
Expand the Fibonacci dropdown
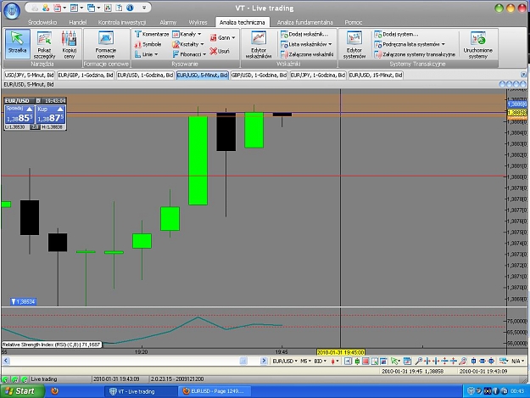189,54
